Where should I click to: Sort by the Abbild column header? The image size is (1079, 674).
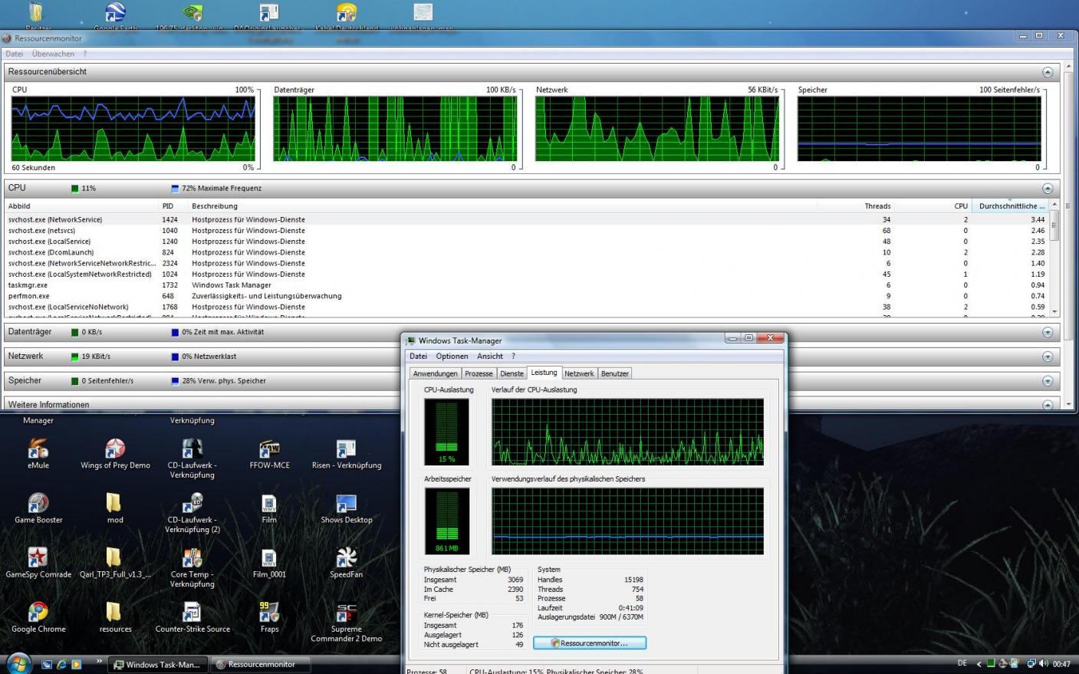click(x=81, y=206)
